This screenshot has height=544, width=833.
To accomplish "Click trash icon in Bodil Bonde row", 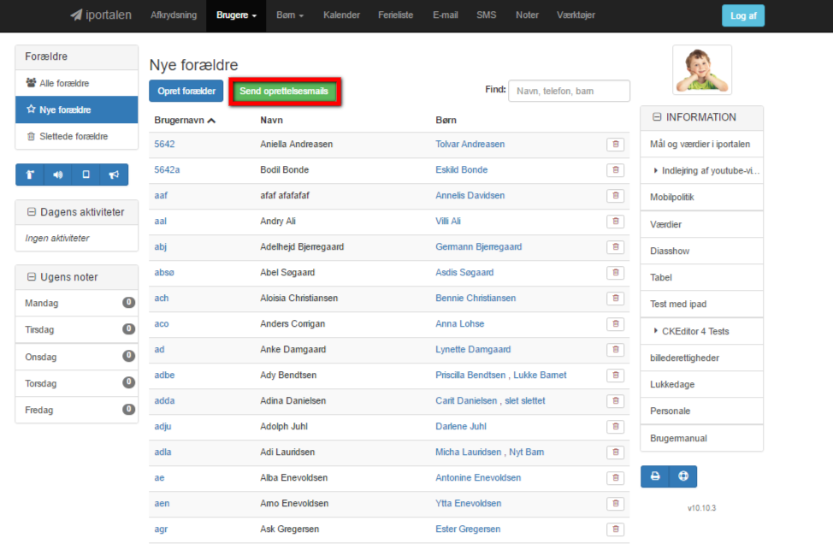I will (615, 170).
